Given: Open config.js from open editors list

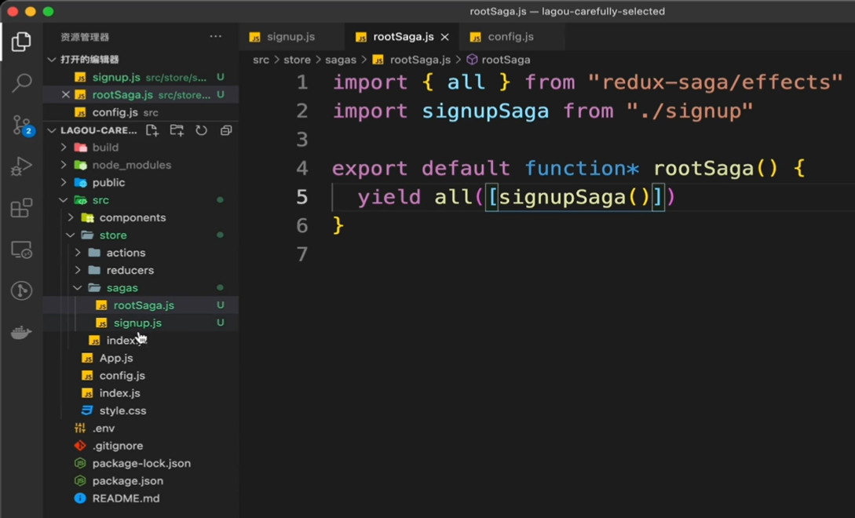Looking at the screenshot, I should (141, 112).
